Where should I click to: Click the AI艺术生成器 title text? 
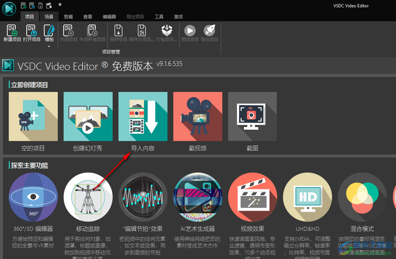tap(198, 229)
